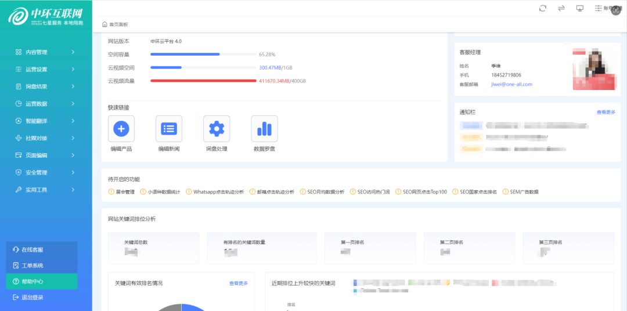Expand the 内容管理 menu chevron
627x311 pixels.
pos(73,52)
